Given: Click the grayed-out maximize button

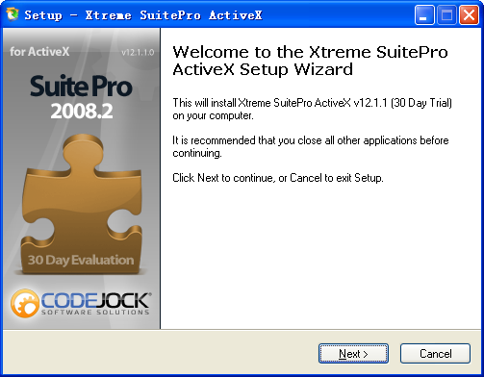Looking at the screenshot, I should click(x=446, y=15).
